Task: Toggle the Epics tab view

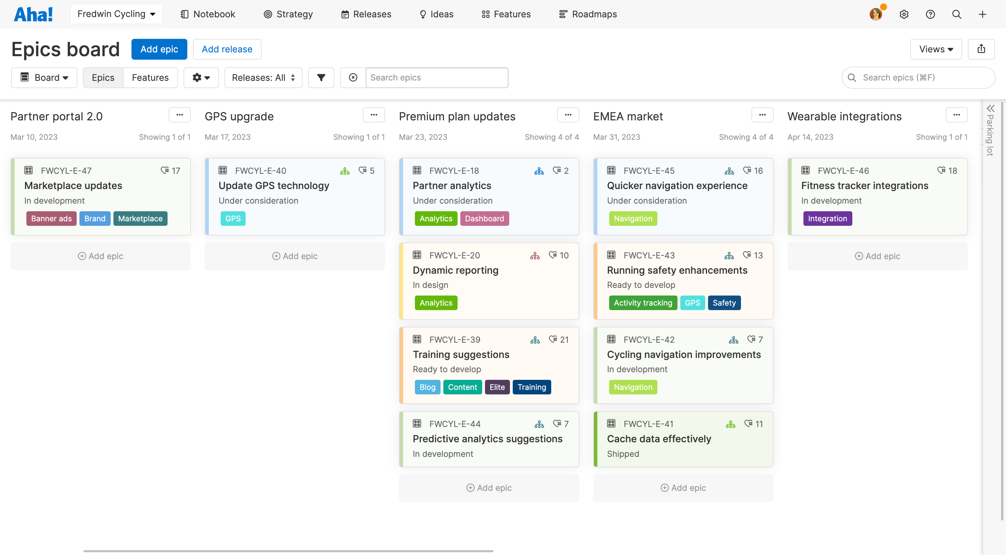Action: pos(103,77)
